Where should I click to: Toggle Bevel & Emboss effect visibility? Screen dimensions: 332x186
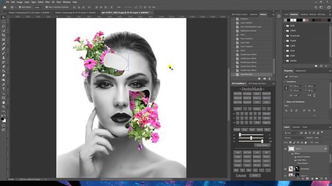pos(295,157)
